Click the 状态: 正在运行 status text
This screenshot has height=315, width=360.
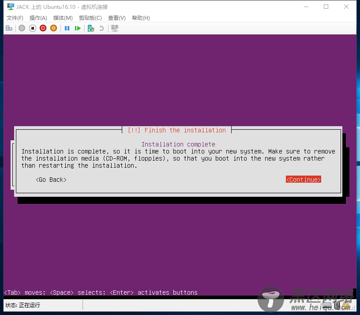tap(23, 305)
